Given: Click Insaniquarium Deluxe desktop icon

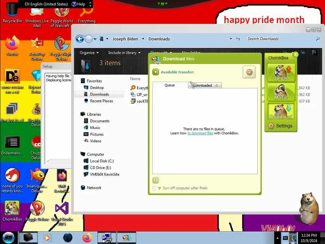Looking at the screenshot, I should (x=37, y=180).
